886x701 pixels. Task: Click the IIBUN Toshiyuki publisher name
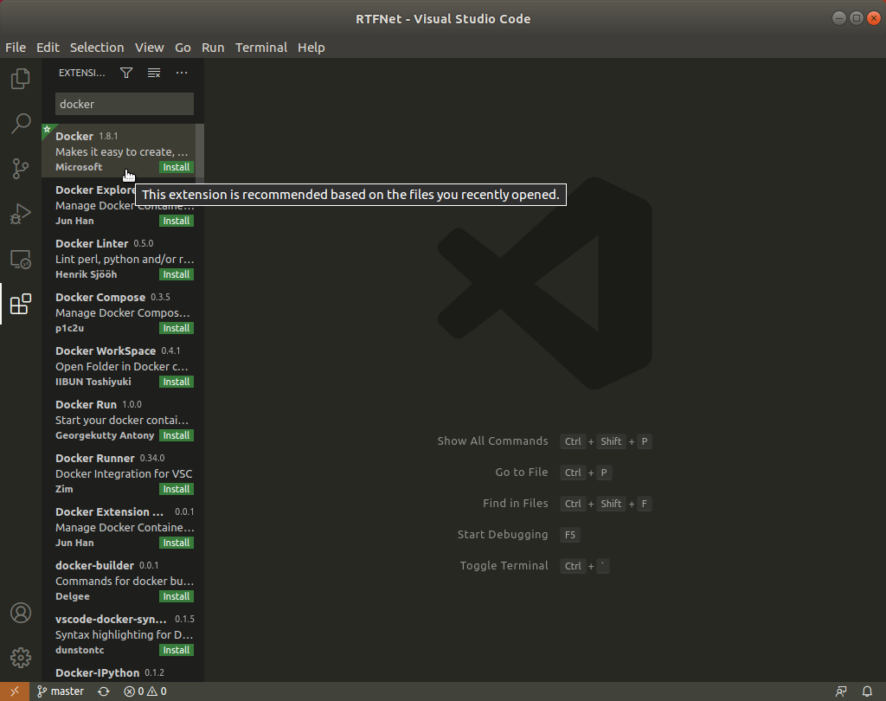point(93,383)
